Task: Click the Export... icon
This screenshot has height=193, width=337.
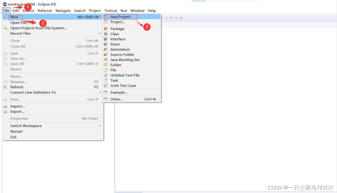Action: point(6,111)
